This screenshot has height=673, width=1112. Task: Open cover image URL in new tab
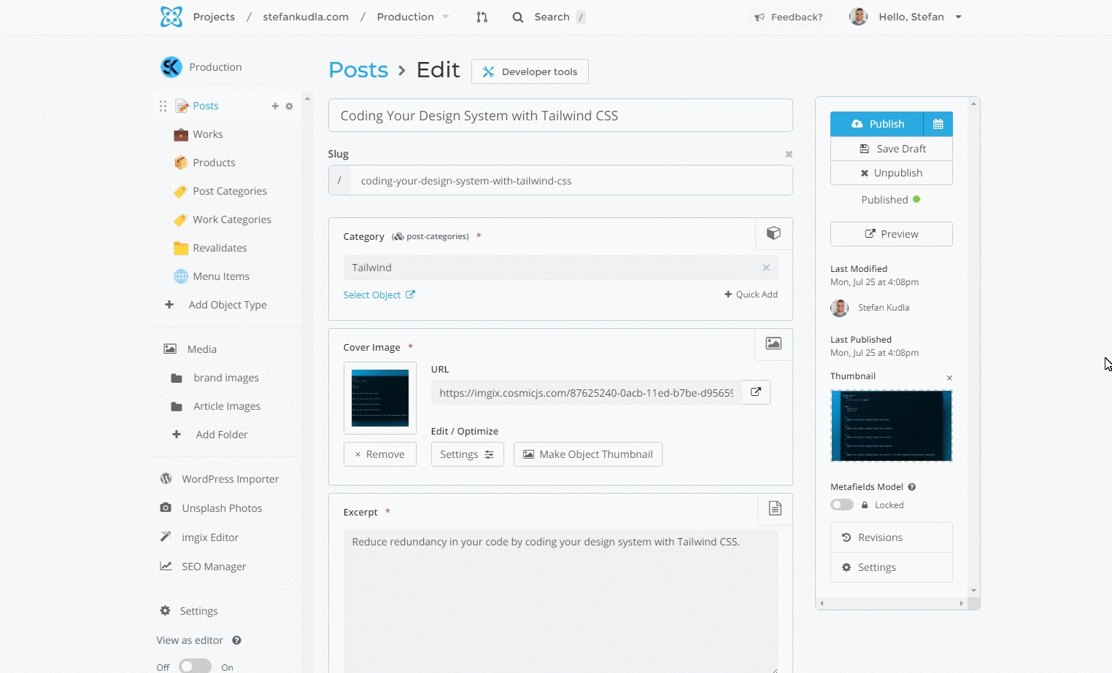tap(756, 392)
